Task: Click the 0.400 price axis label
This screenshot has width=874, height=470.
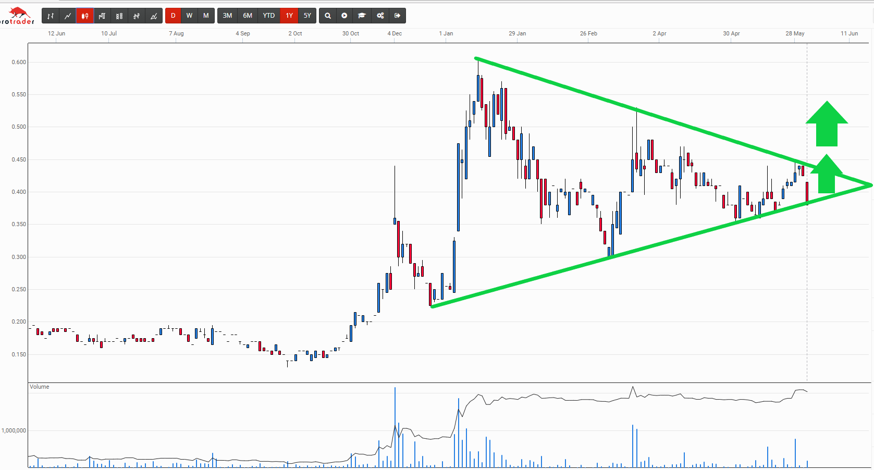Action: (x=19, y=192)
